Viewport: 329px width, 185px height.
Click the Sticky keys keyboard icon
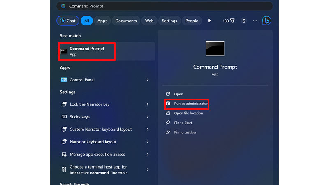point(64,117)
